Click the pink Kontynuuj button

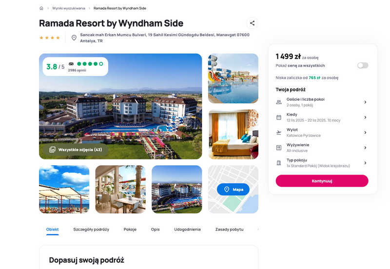tap(322, 181)
